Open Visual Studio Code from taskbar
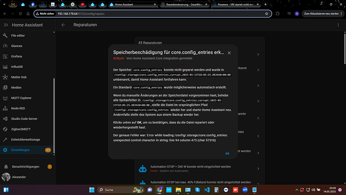This screenshot has width=346, height=195. (x=207, y=189)
